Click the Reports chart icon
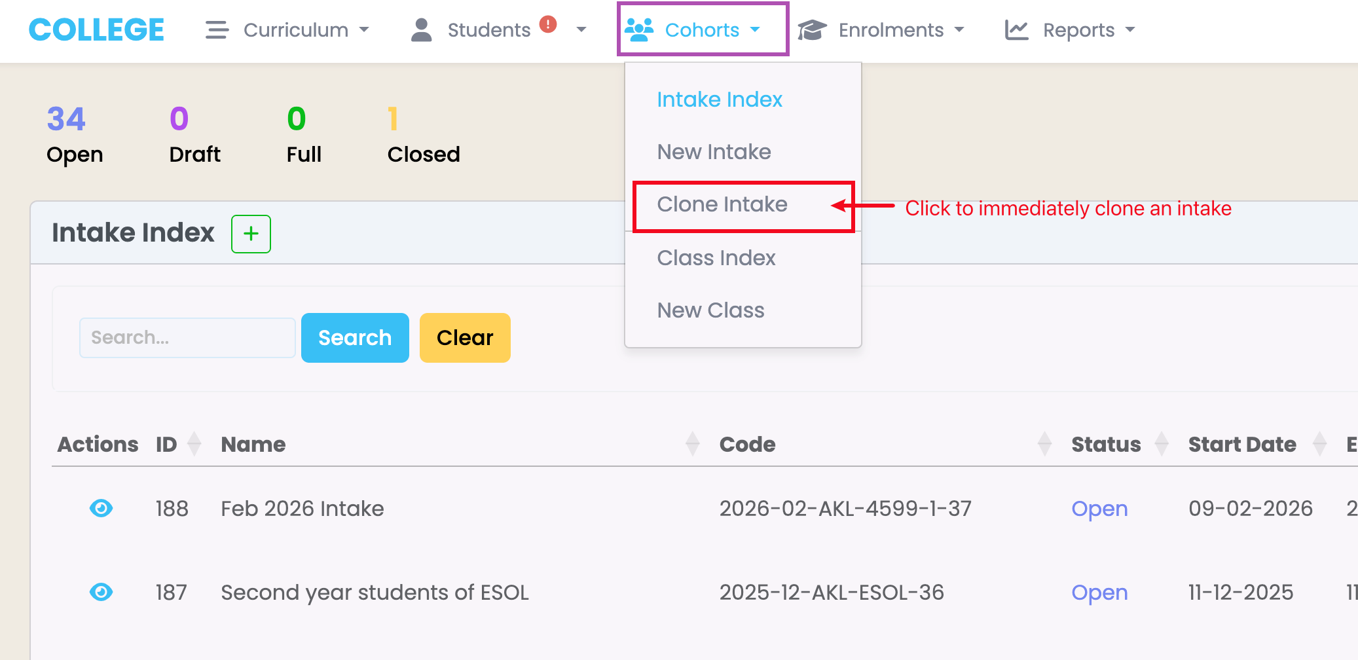The height and width of the screenshot is (660, 1358). (x=1016, y=30)
